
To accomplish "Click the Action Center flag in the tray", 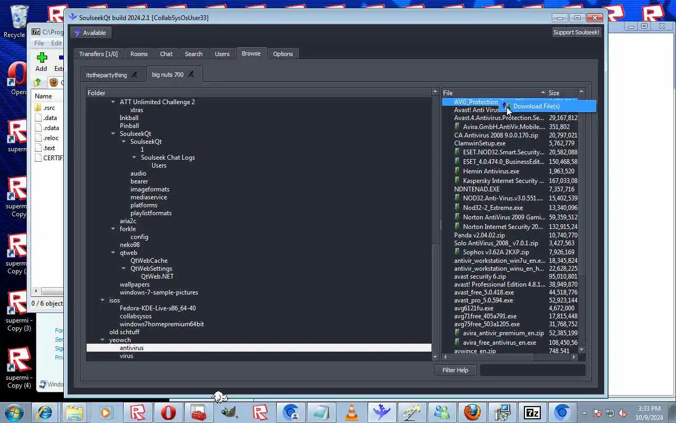I will point(598,413).
